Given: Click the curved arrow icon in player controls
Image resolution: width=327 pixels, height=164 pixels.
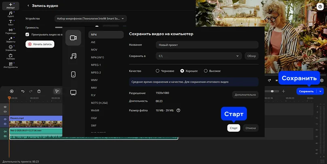Looking at the screenshot, I should pos(270,80).
